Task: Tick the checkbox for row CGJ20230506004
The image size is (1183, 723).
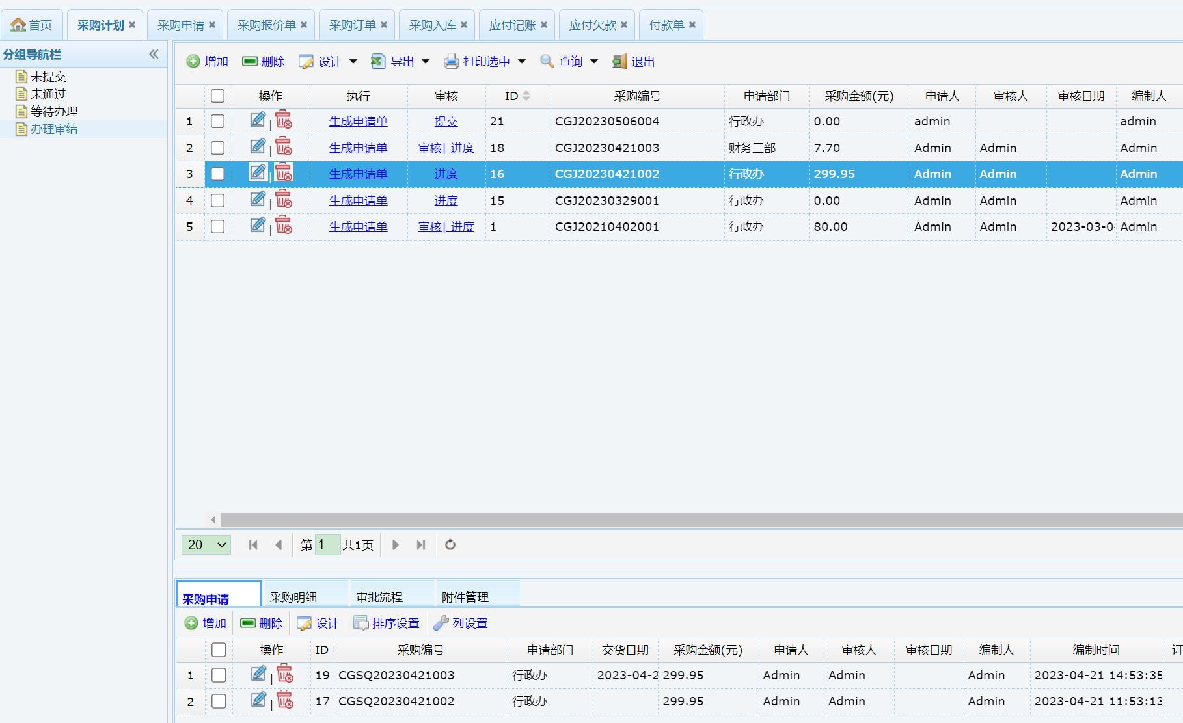Action: coord(218,122)
